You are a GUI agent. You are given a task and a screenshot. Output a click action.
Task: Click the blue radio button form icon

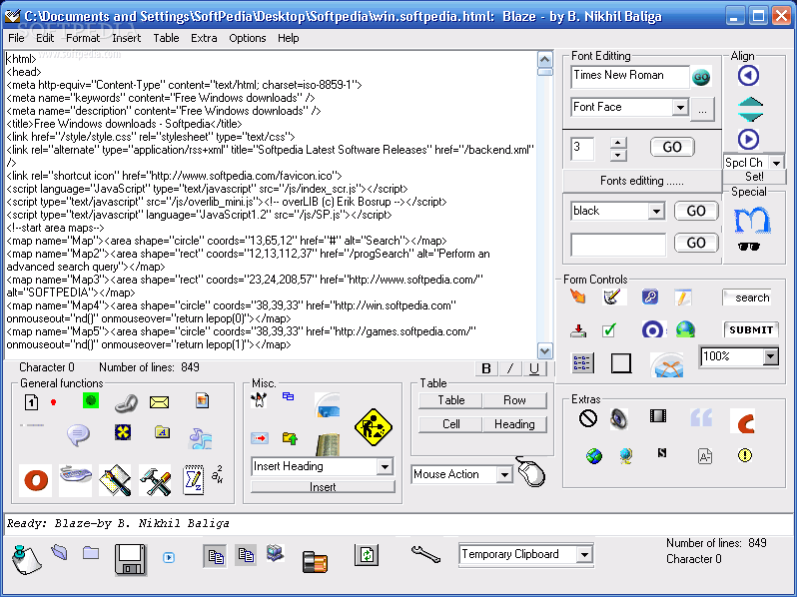coord(652,329)
